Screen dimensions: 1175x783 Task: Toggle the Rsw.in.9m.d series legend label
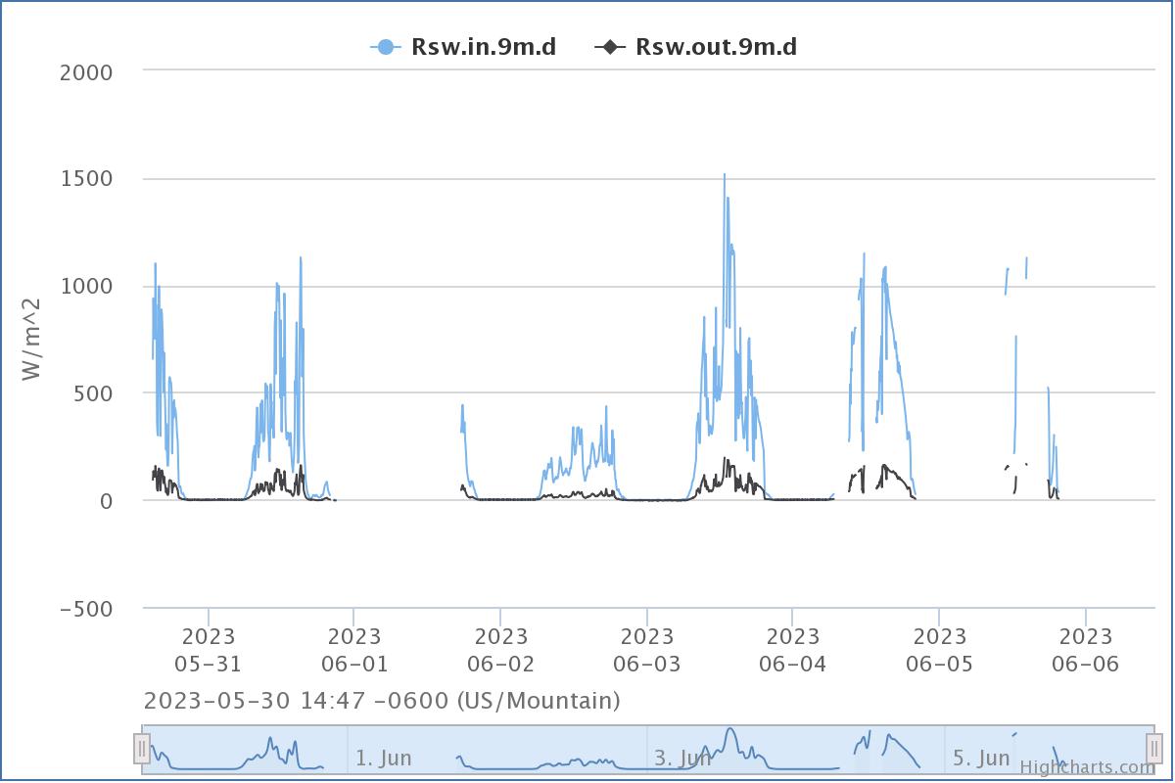pyautogui.click(x=484, y=46)
